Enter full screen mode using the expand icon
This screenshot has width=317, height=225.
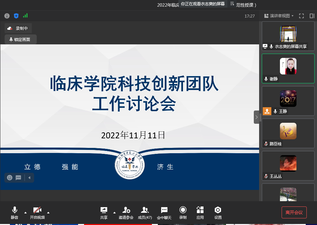301,16
